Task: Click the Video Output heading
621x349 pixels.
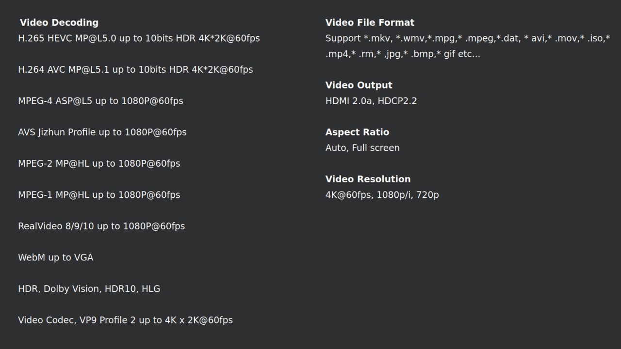Action: (x=359, y=85)
